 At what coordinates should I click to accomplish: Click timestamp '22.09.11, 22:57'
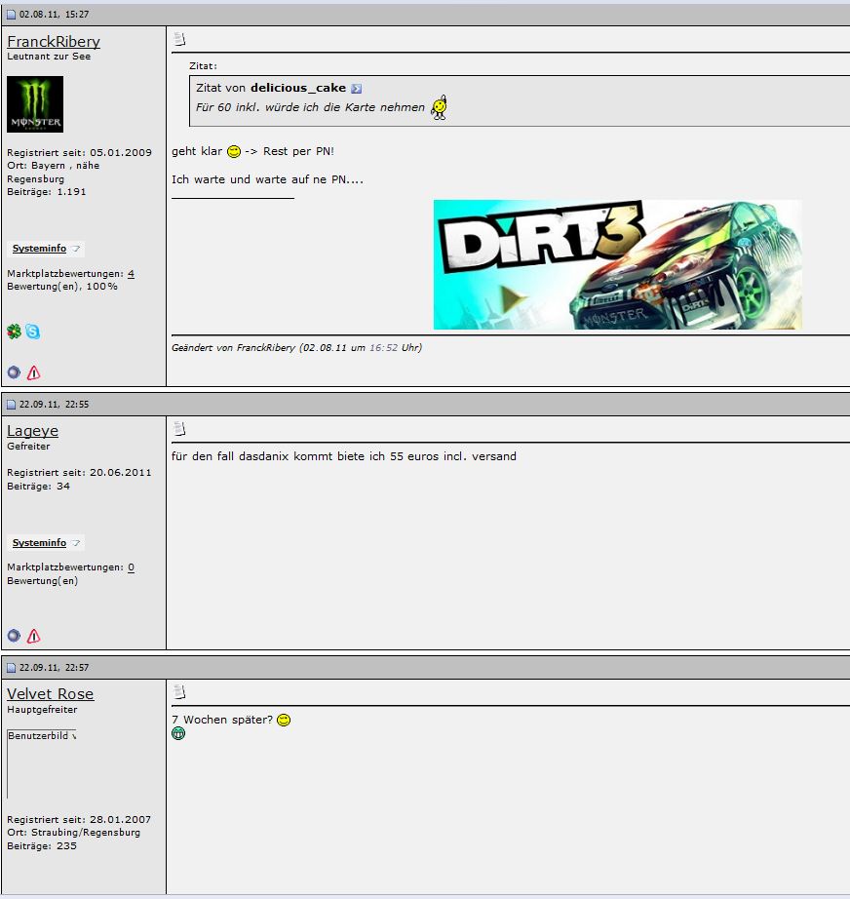click(x=54, y=667)
